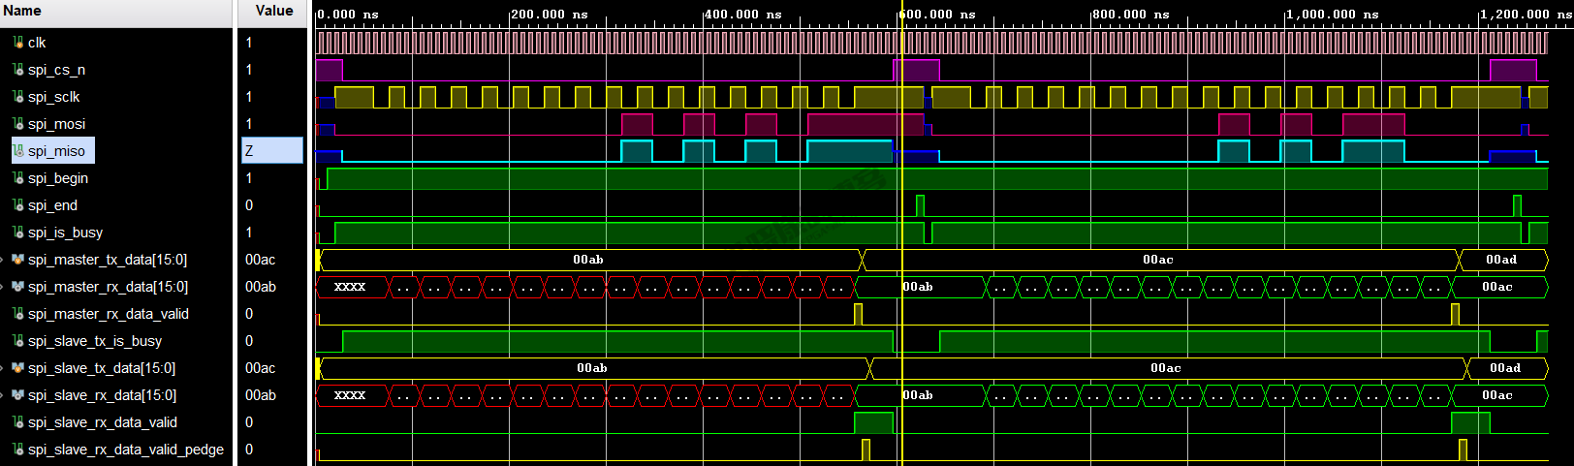Select the spi_end signal name
The height and width of the screenshot is (466, 1574).
[52, 205]
